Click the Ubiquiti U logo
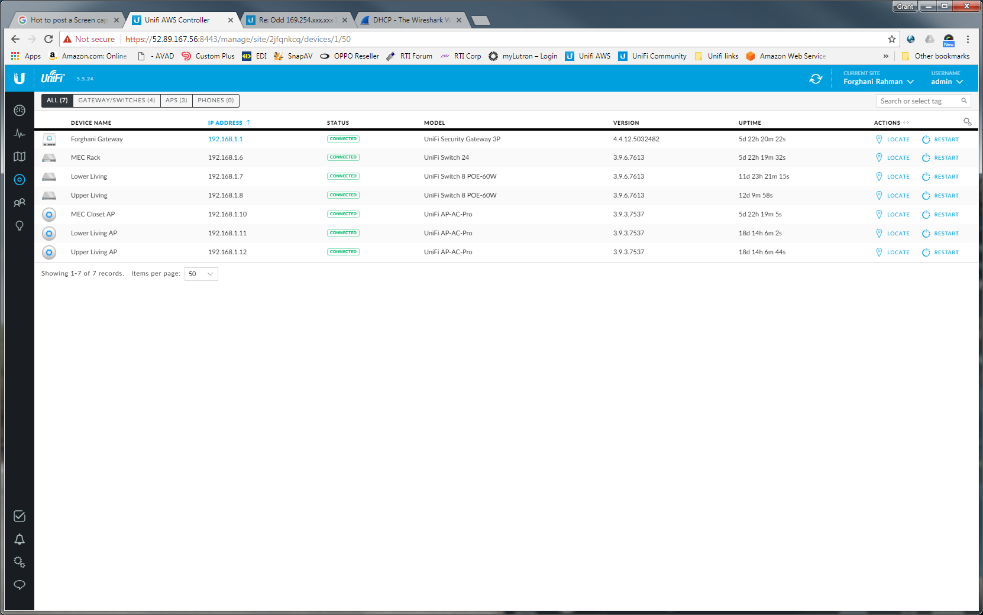The image size is (983, 615). [x=20, y=78]
